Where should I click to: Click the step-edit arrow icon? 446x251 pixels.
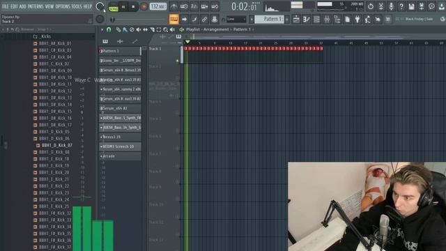point(184,20)
